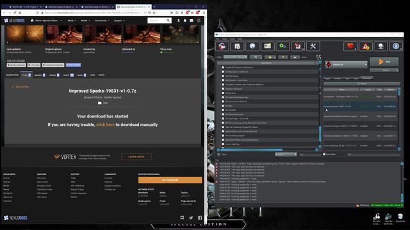Open the warning triangle Notifications icon
The width and height of the screenshot is (410, 230).
pos(366,47)
